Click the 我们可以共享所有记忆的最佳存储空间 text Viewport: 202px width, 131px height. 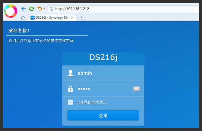coord(41,41)
